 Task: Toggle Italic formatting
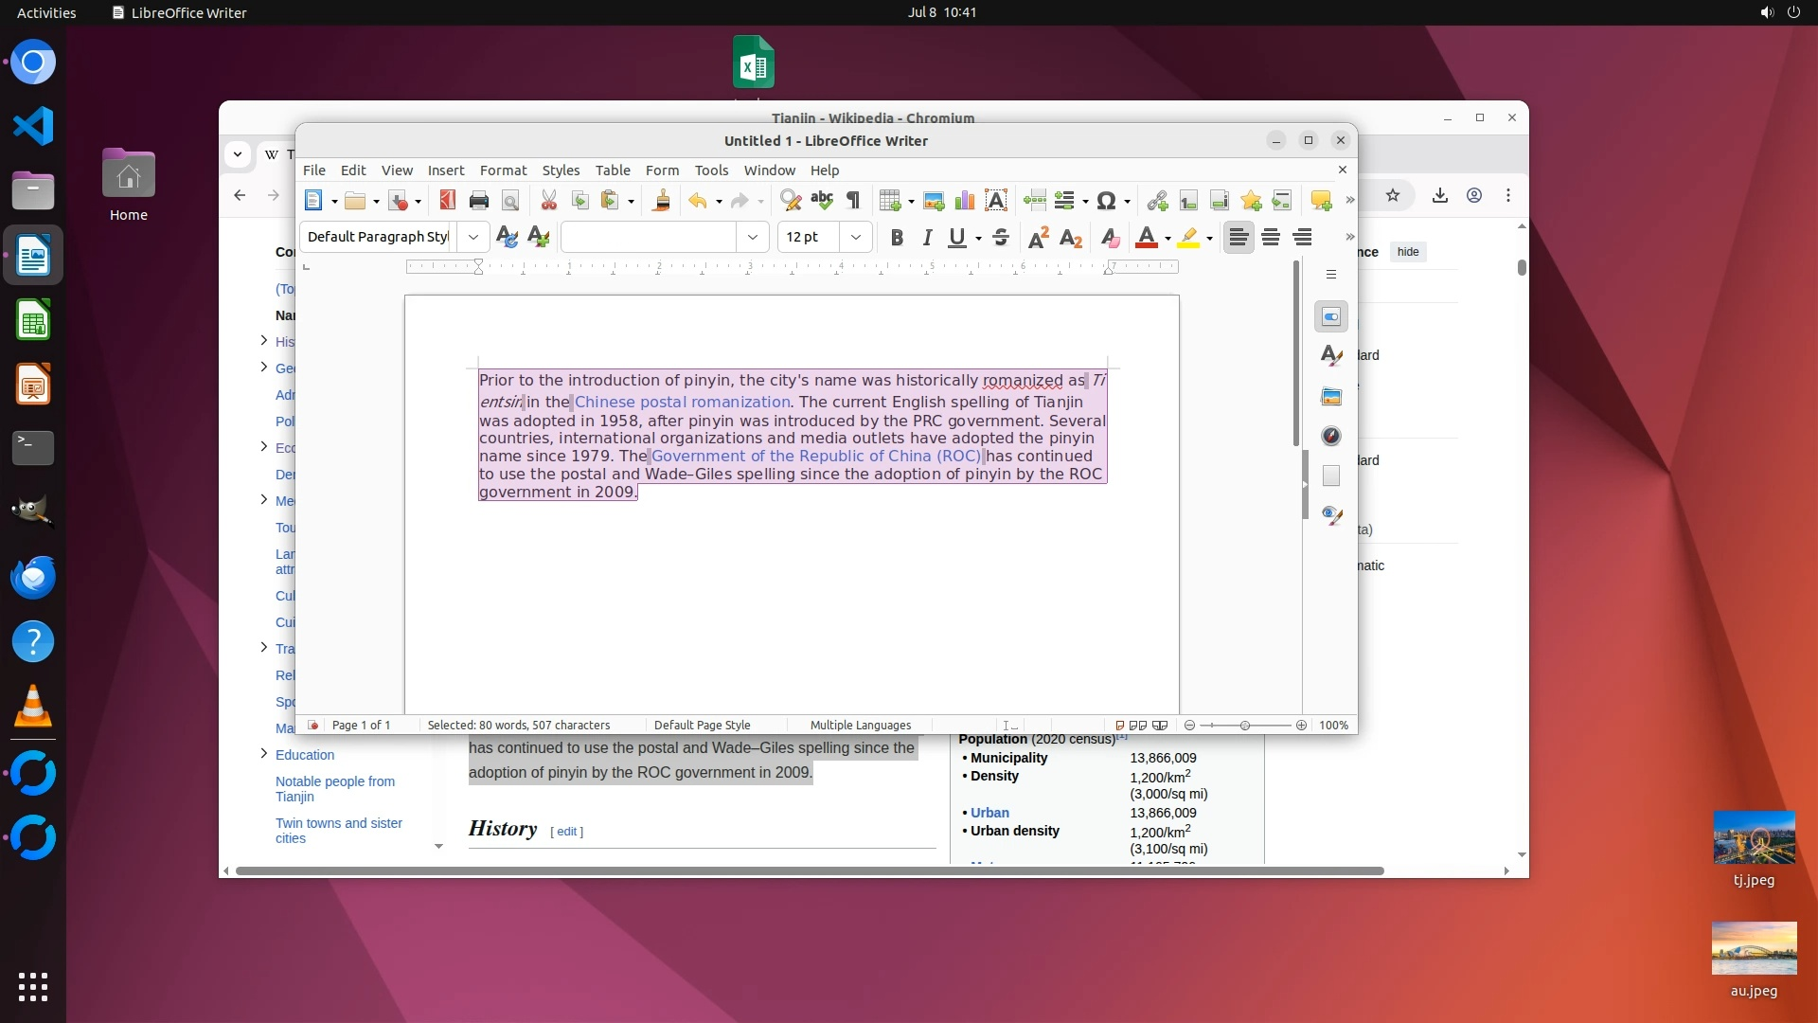click(927, 238)
